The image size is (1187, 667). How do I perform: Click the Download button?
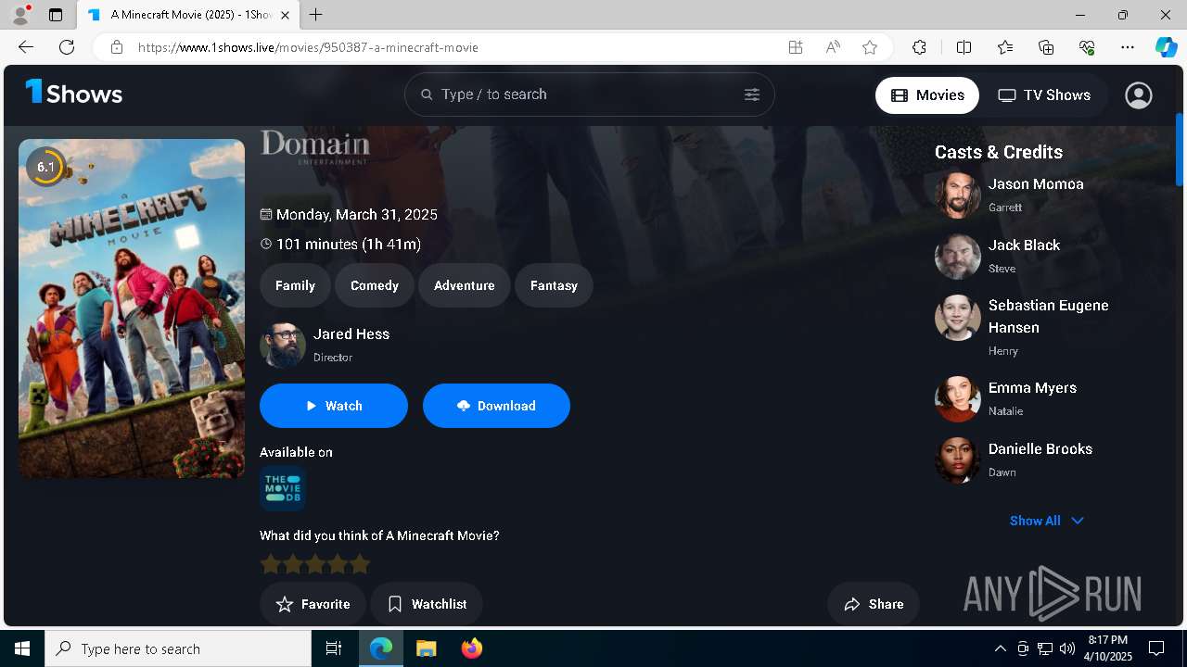pos(496,406)
